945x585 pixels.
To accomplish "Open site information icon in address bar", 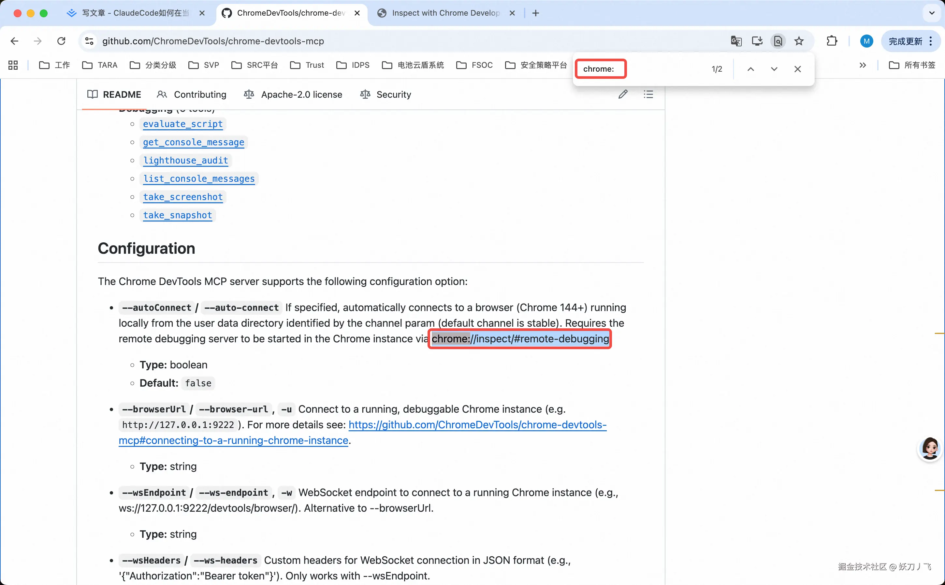I will tap(89, 41).
